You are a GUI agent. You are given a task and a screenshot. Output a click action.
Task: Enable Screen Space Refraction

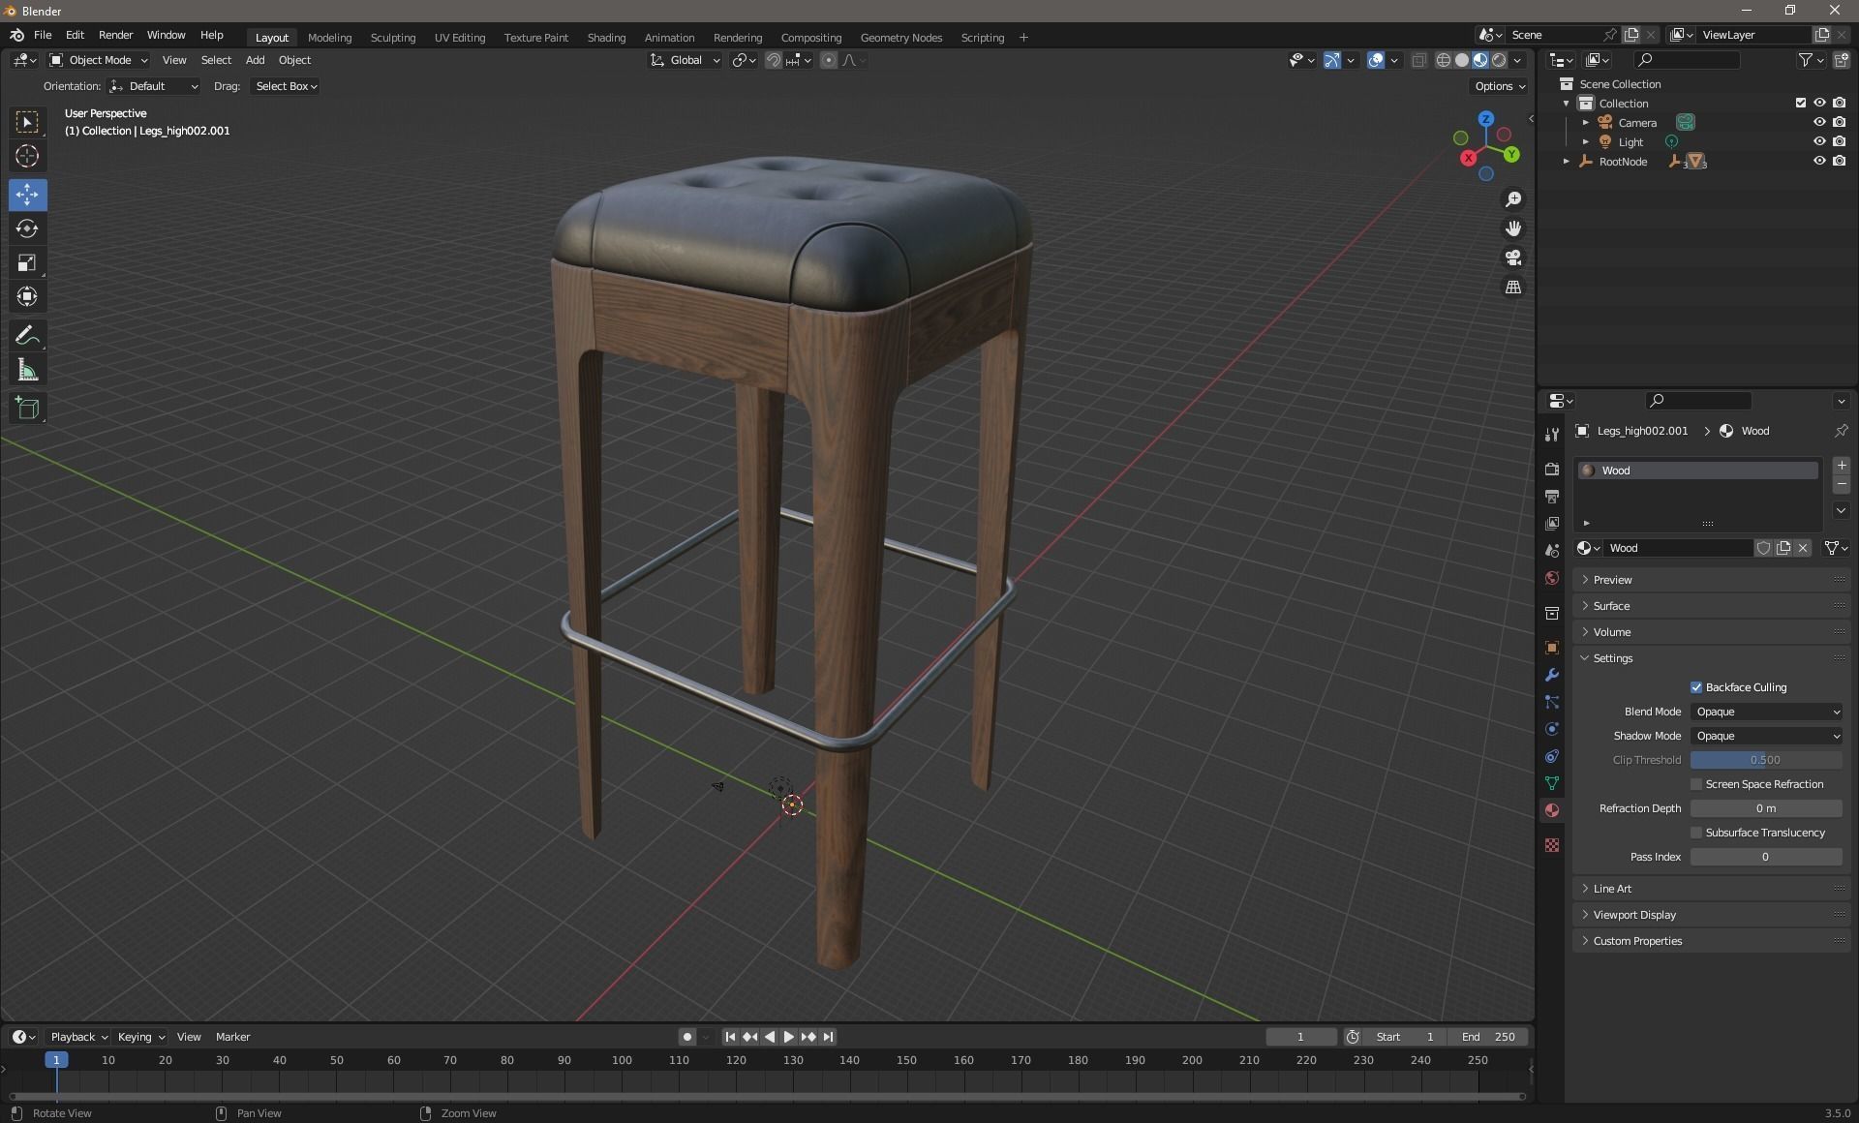(1696, 784)
